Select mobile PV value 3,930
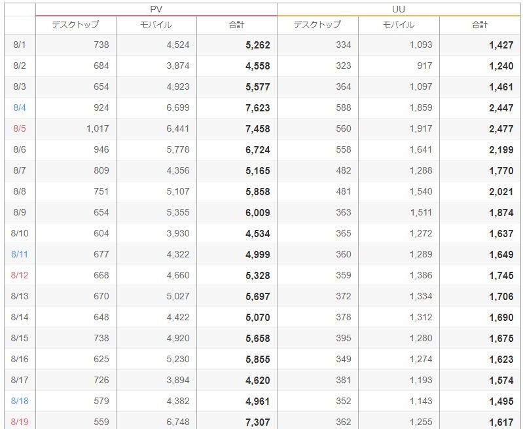The height and width of the screenshot is (429, 523). pyautogui.click(x=178, y=233)
